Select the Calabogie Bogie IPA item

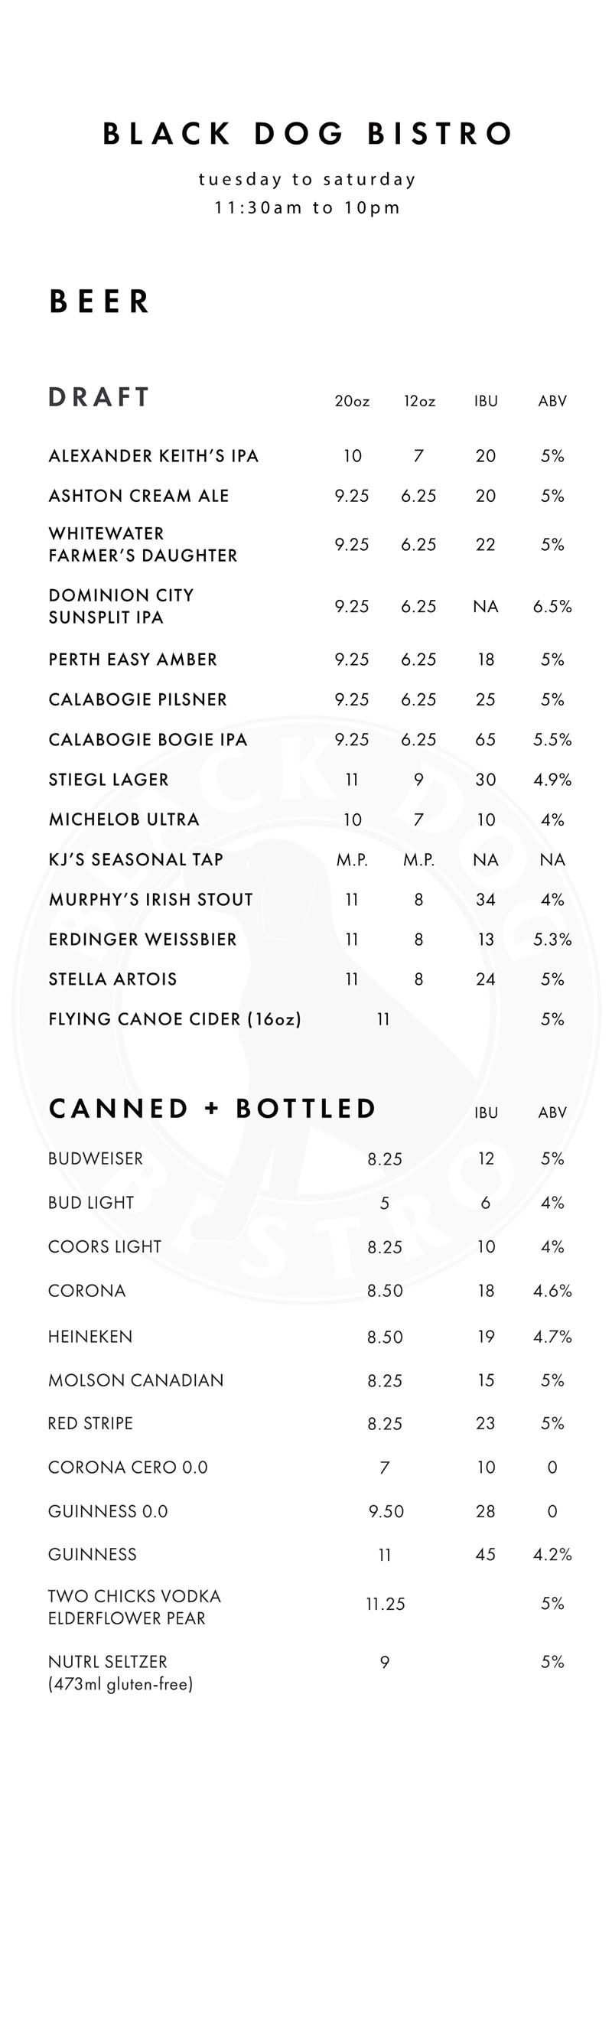148,740
